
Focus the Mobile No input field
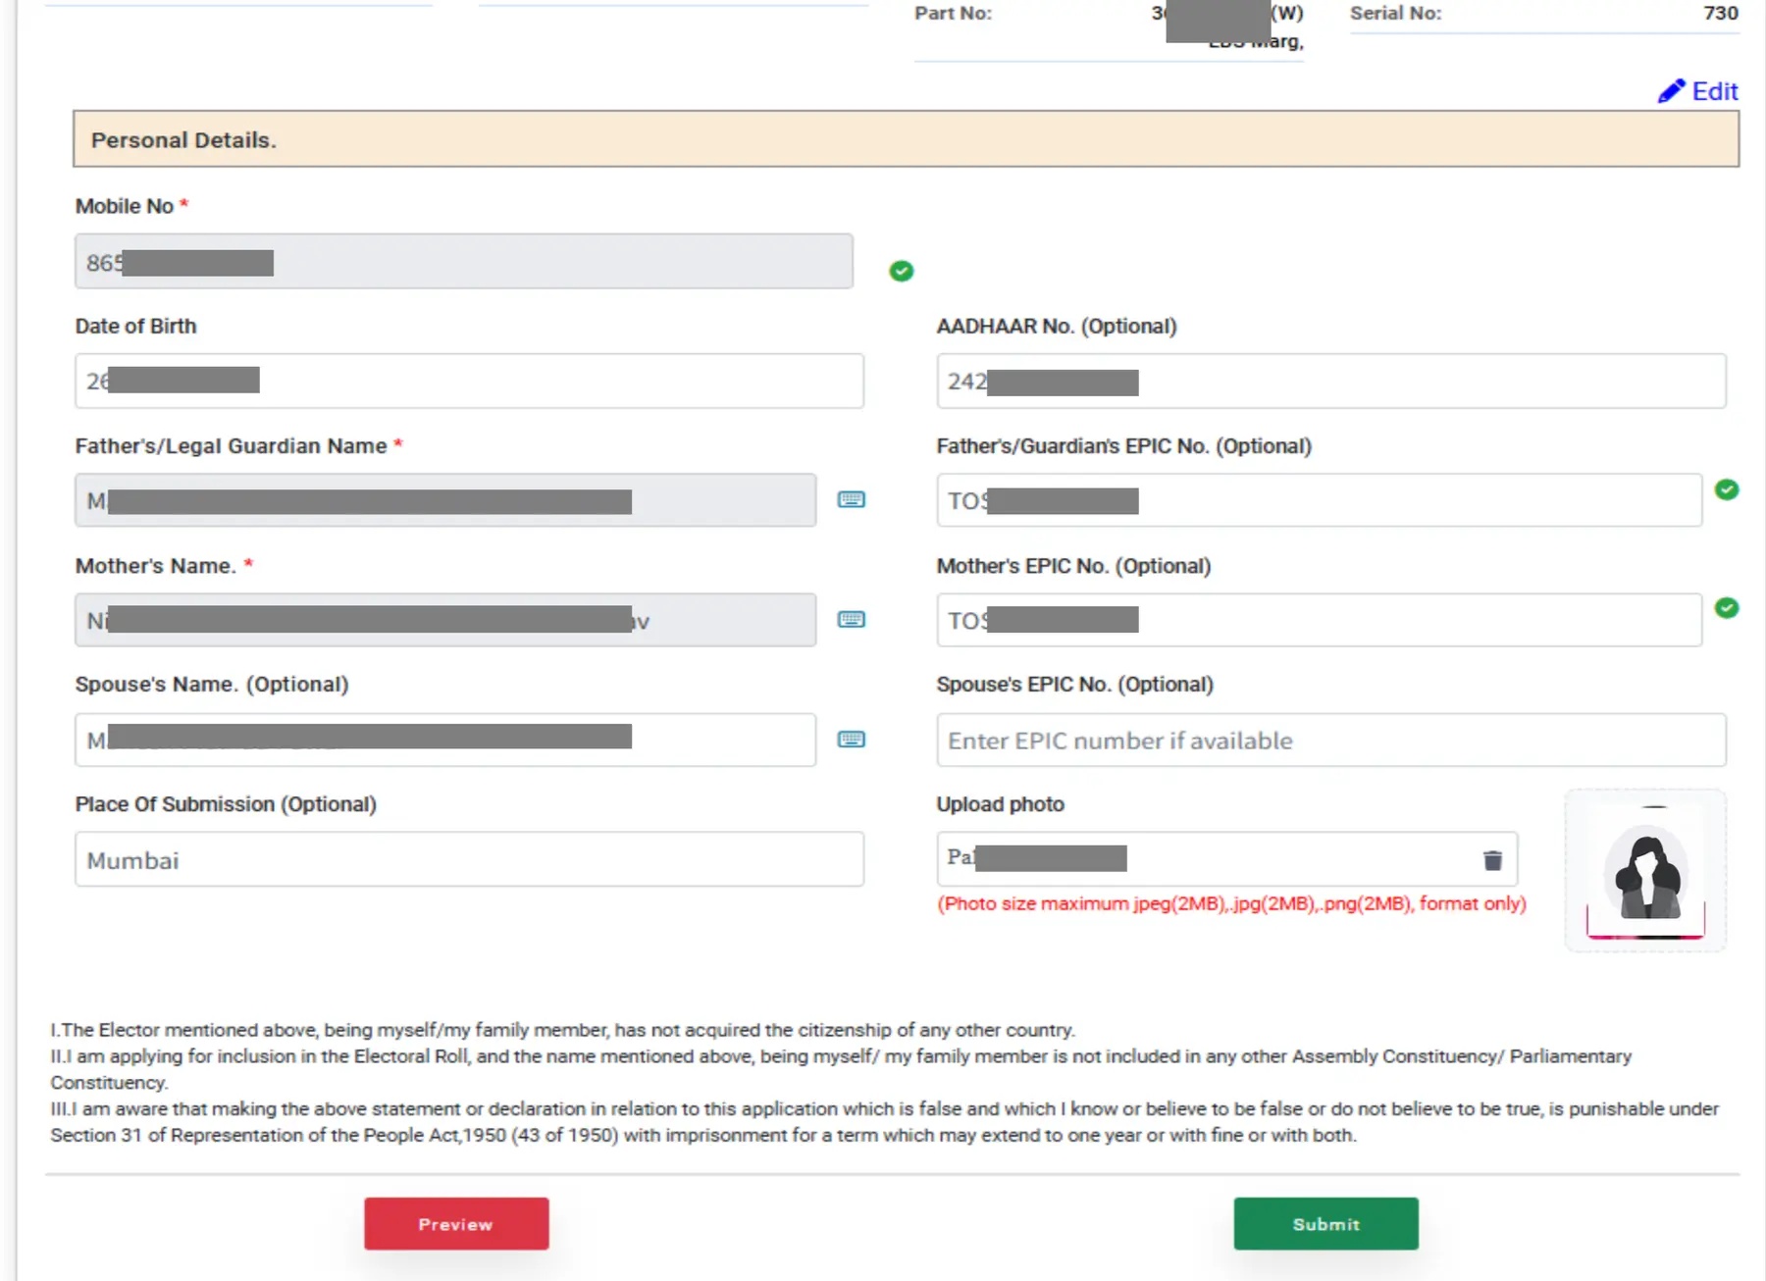pos(464,262)
